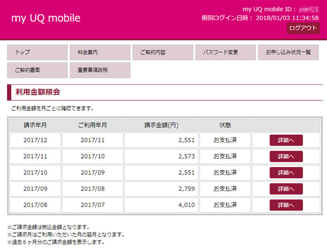The image size is (327, 251).
Task: Select usage month 2017/08 cell
Action: click(92, 189)
